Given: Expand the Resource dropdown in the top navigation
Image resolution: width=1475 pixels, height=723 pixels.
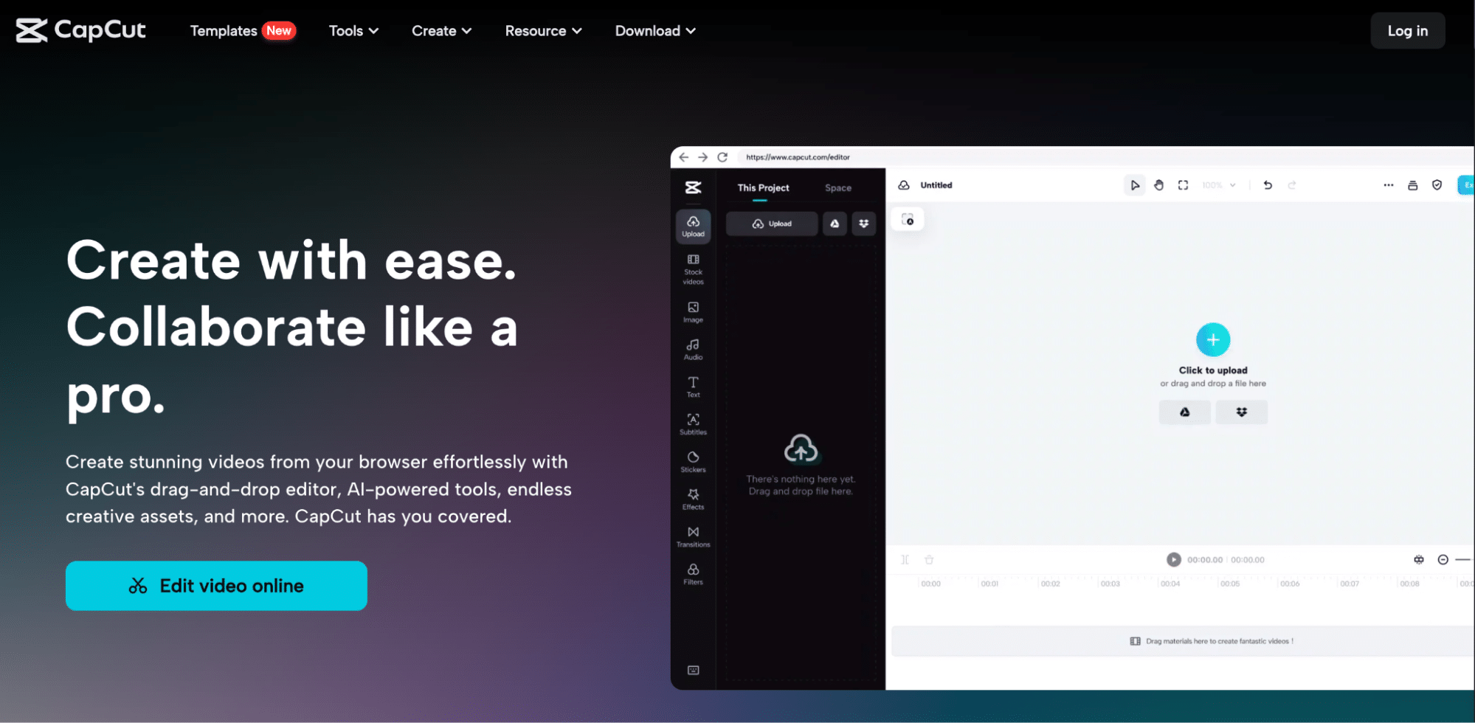Looking at the screenshot, I should point(543,31).
